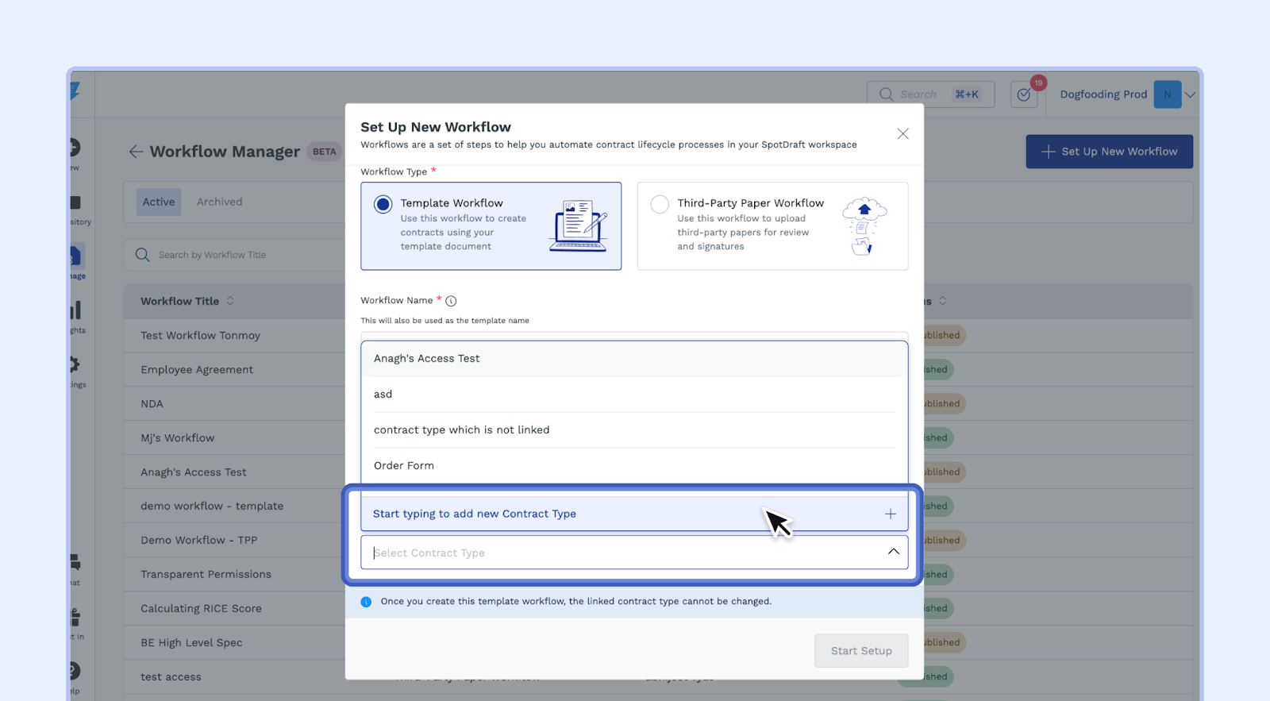Viewport: 1270px width, 701px height.
Task: Close the Set Up New Workflow dialog
Action: pos(902,134)
